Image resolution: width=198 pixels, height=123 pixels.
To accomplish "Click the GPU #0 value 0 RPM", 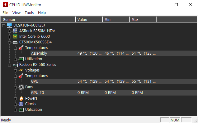I will point(83,93).
